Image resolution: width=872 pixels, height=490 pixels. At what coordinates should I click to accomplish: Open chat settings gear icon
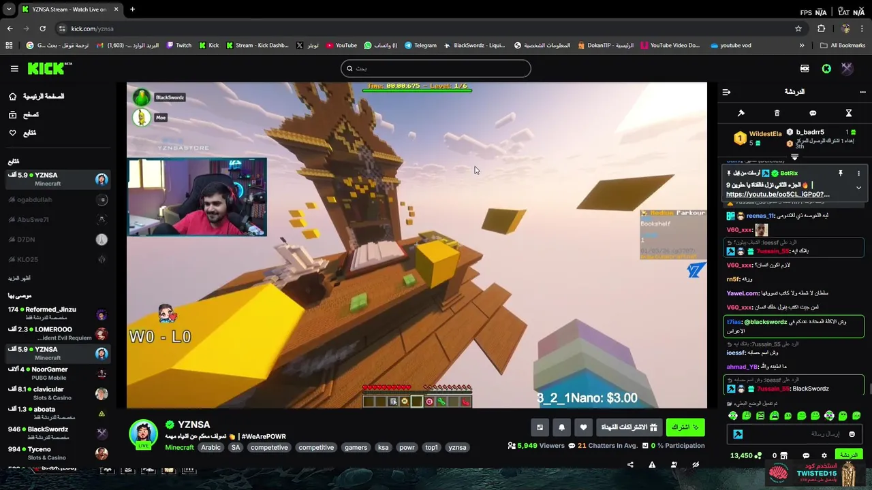pos(824,455)
